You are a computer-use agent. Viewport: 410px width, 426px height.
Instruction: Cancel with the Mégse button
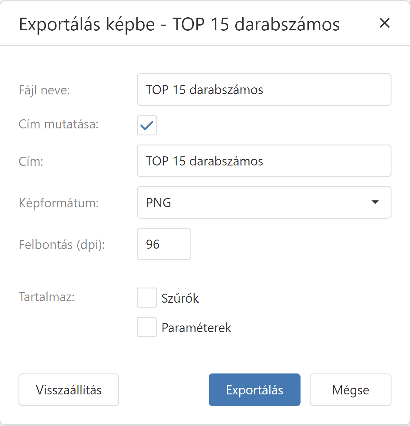350,390
